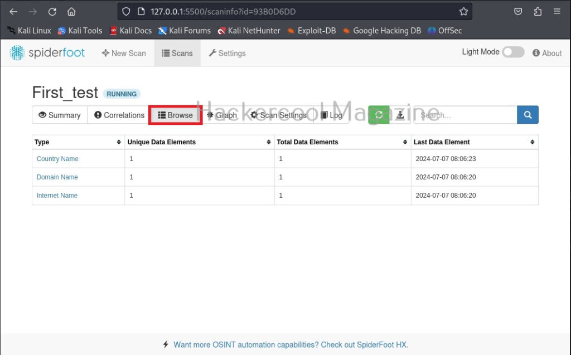The height and width of the screenshot is (355, 571).
Task: Click the download export icon button
Action: pyautogui.click(x=400, y=115)
